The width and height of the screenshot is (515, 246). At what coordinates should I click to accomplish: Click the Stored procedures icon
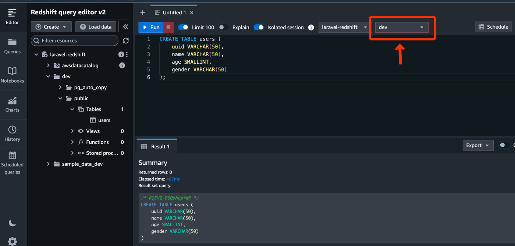pyautogui.click(x=81, y=153)
